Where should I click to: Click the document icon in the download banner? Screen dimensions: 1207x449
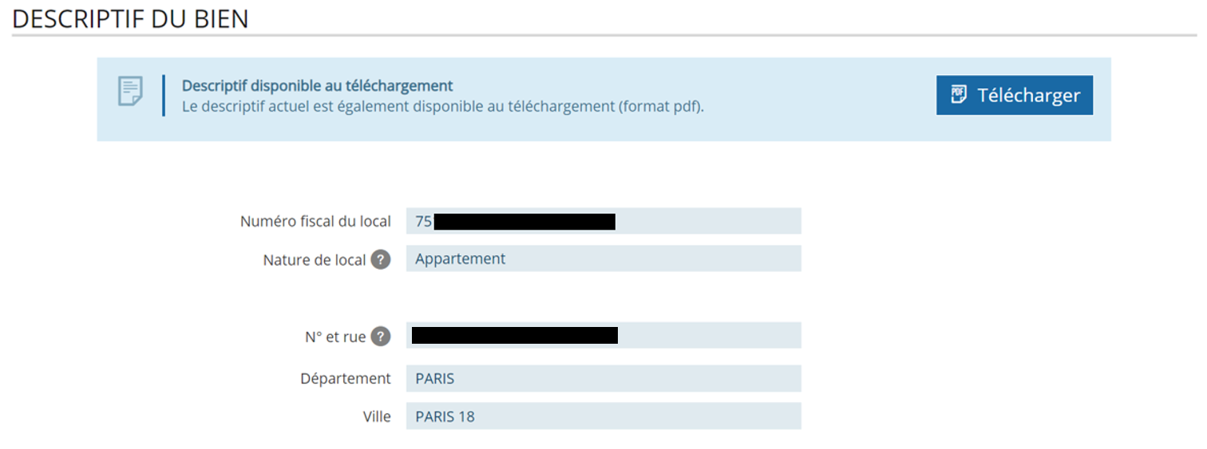click(130, 91)
